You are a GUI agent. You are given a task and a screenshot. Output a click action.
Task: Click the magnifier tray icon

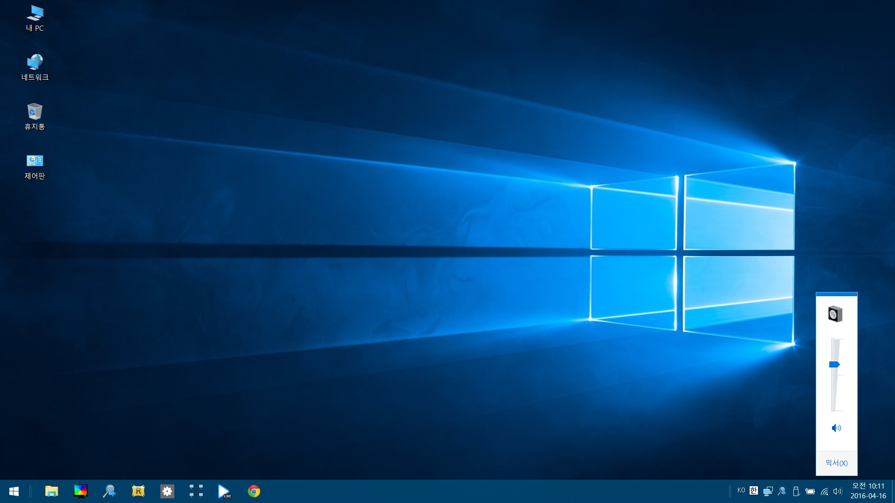click(x=782, y=491)
